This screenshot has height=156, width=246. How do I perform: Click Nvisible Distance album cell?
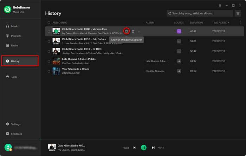(x=155, y=71)
